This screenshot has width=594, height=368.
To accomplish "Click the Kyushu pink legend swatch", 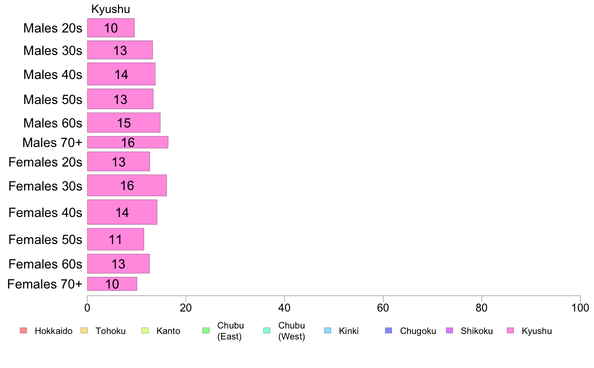I will point(510,330).
